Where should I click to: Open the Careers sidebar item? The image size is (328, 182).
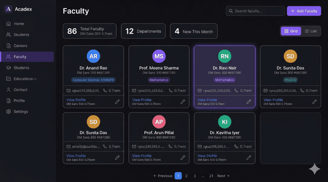click(x=20, y=46)
